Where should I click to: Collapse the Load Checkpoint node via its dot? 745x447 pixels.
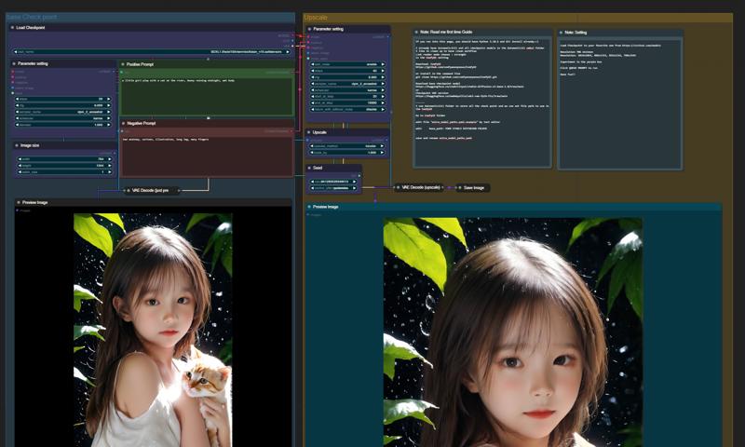click(12, 28)
